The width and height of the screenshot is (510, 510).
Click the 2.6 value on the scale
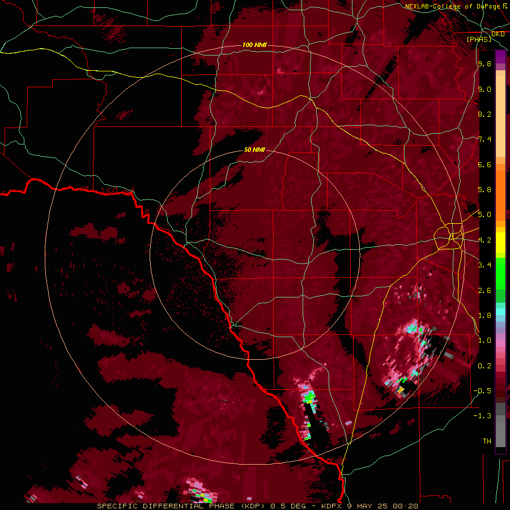click(x=484, y=290)
